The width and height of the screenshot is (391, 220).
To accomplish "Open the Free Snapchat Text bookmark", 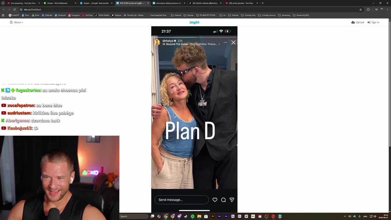I will (x=157, y=15).
